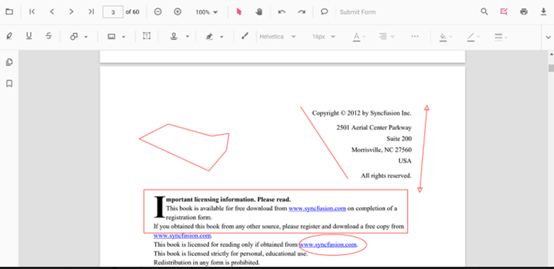This screenshot has height=269, width=554.
Task: Activate the text selection cursor tool
Action: click(239, 11)
